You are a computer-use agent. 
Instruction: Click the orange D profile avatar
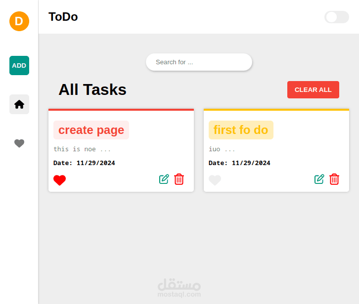pos(19,21)
